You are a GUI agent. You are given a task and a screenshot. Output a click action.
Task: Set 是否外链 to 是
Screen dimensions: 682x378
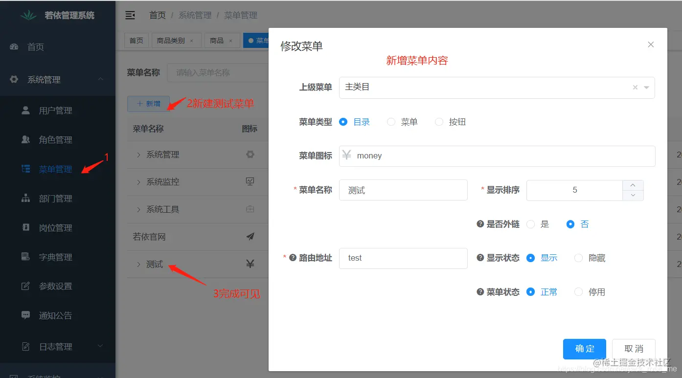tap(530, 224)
